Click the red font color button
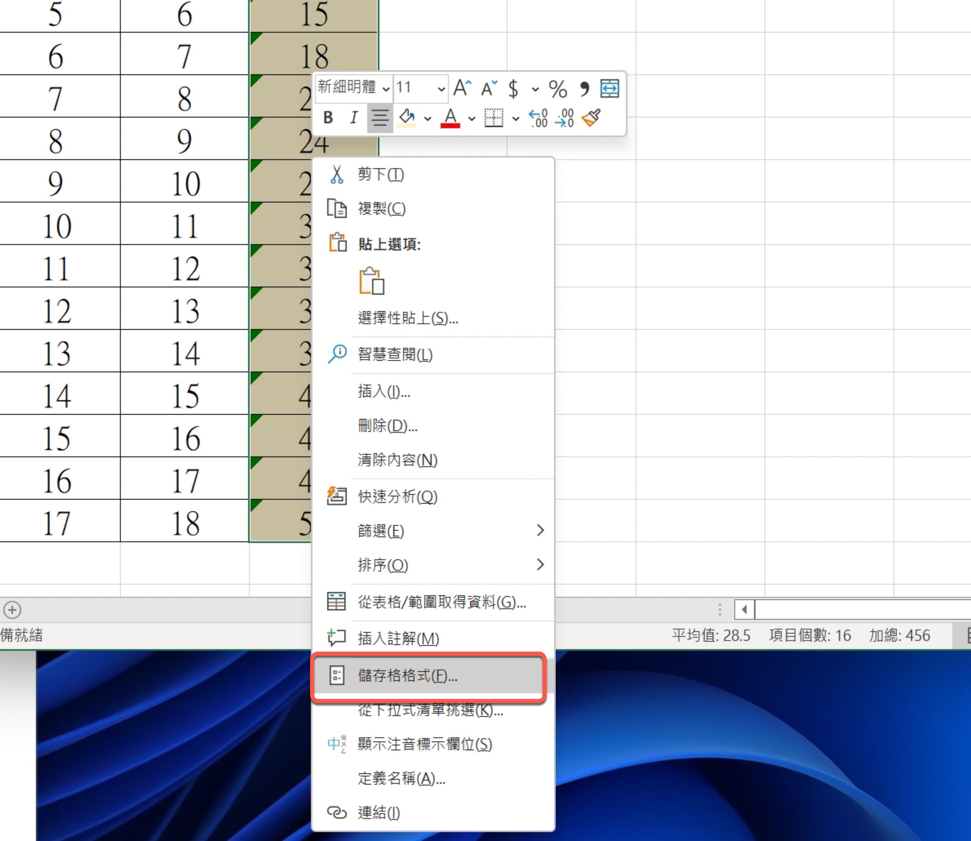This screenshot has width=971, height=841. [x=450, y=118]
